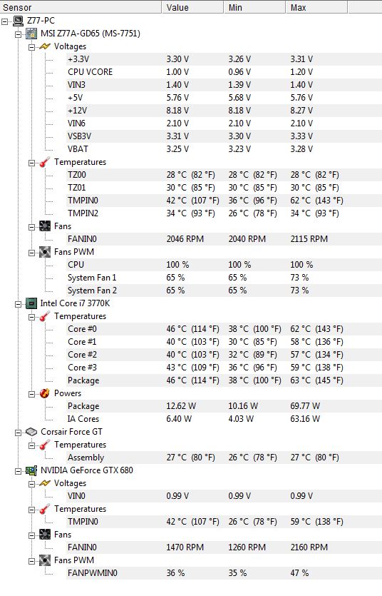The height and width of the screenshot is (596, 382).
Task: Collapse the Z77-PC root node
Action: coord(4,21)
